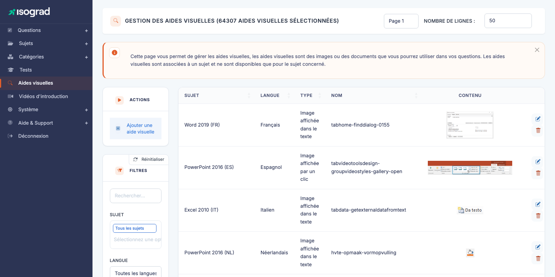
Task: Open the Questions menu item
Action: (x=29, y=30)
